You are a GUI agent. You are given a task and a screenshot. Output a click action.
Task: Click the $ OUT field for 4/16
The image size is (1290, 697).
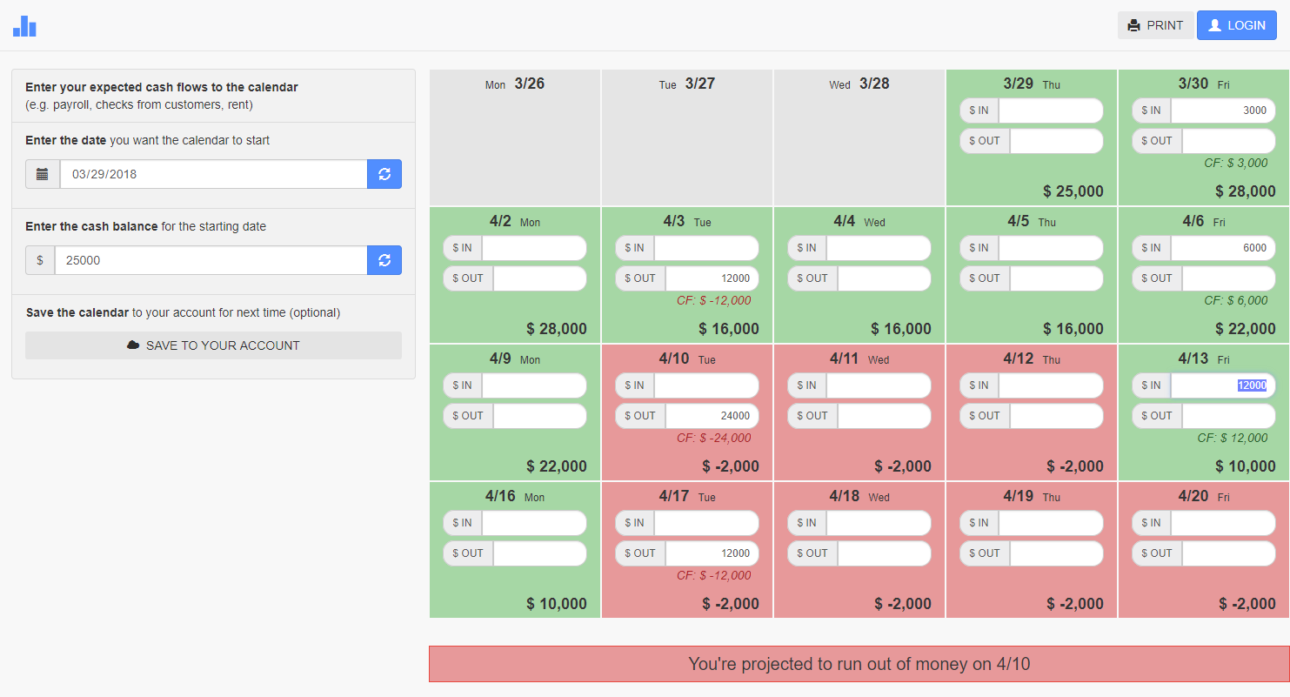pos(539,553)
